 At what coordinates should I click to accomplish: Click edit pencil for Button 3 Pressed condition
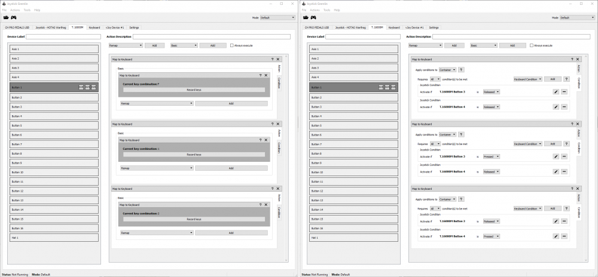(556, 156)
